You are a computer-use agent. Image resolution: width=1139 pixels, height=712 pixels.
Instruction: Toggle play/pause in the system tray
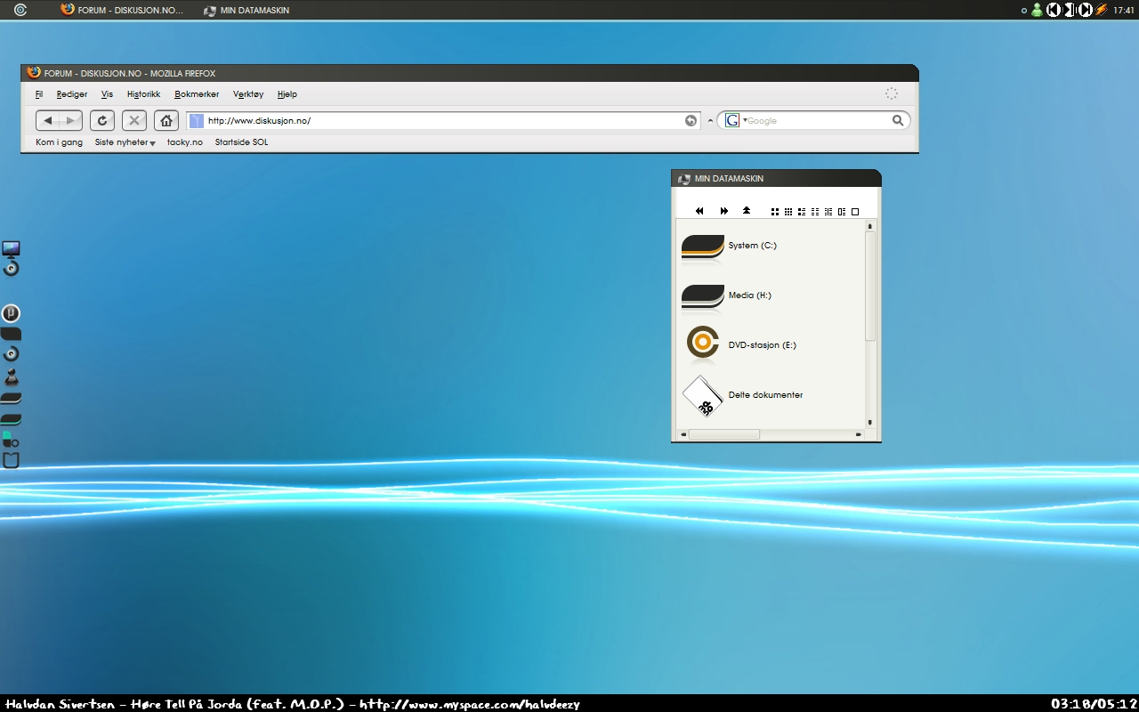point(1070,10)
